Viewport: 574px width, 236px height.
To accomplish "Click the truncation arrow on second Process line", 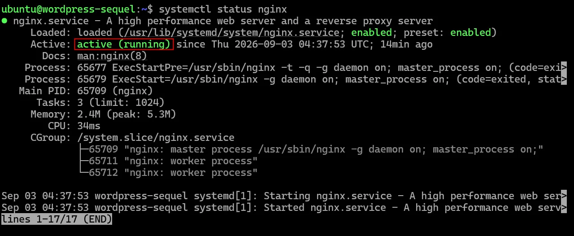I will point(564,79).
